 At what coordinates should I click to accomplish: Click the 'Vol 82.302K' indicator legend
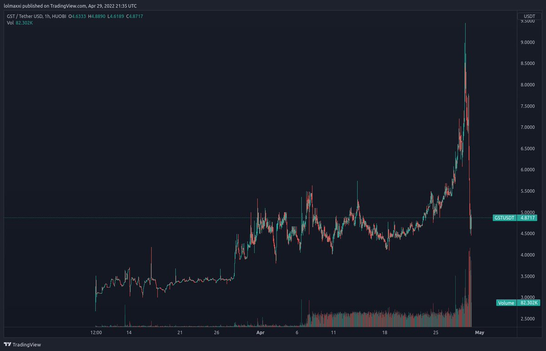tap(20, 22)
